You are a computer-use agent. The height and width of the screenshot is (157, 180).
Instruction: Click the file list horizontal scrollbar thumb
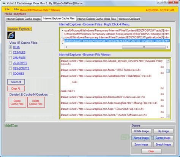pyautogui.click(x=144, y=47)
